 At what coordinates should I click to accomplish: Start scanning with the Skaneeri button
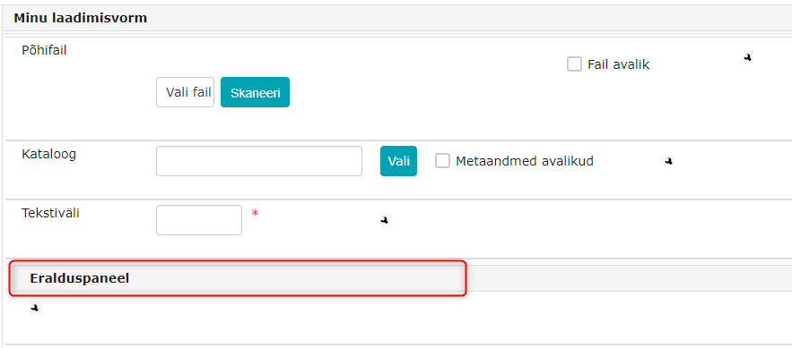255,92
